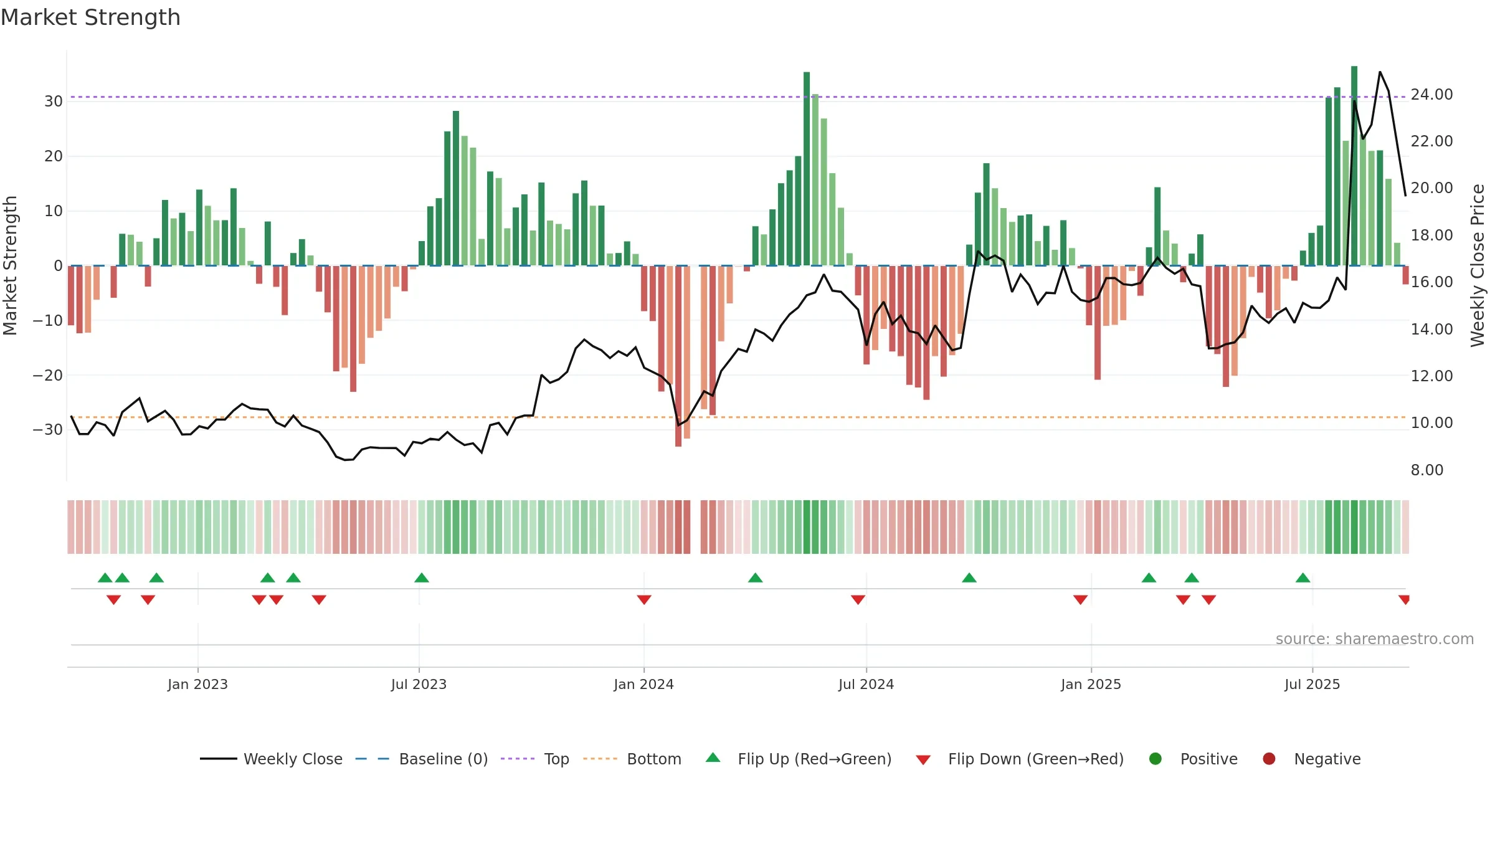Screen dimensions: 1495x841
Task: Click the green Positive circle in the legend
Action: pyautogui.click(x=1156, y=759)
